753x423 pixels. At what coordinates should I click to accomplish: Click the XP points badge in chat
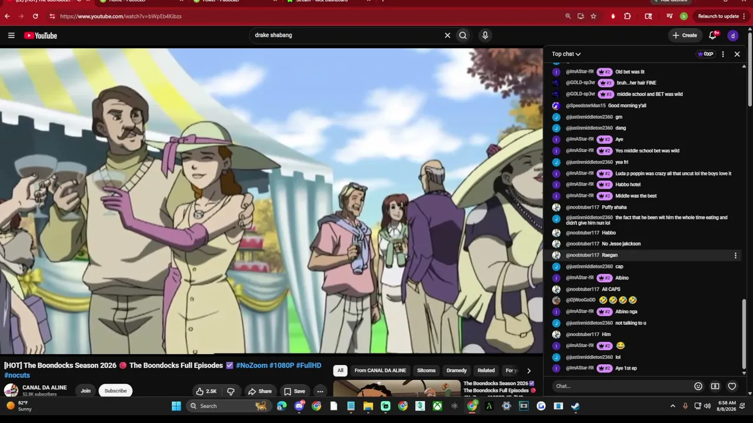pos(705,54)
